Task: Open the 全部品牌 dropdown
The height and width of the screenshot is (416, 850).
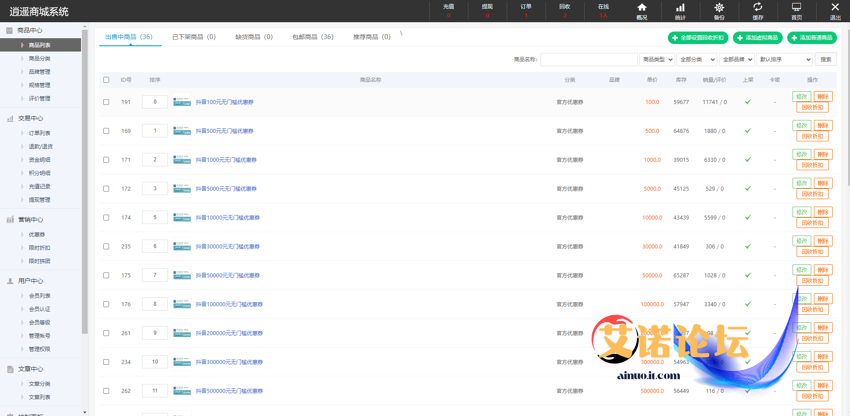Action: pos(737,59)
